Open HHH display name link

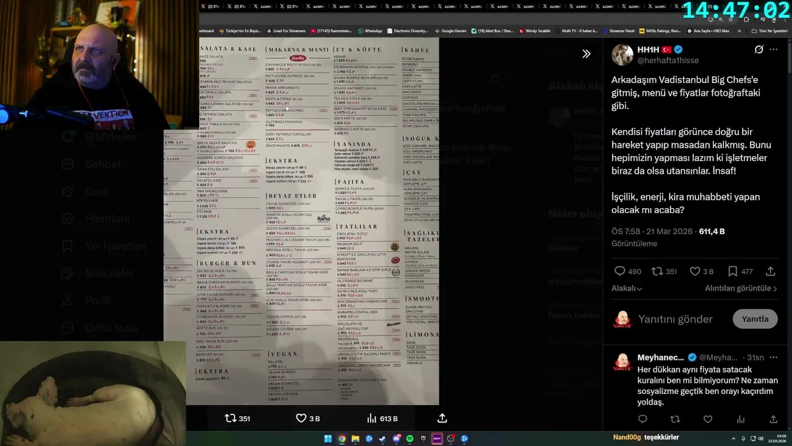(x=648, y=50)
